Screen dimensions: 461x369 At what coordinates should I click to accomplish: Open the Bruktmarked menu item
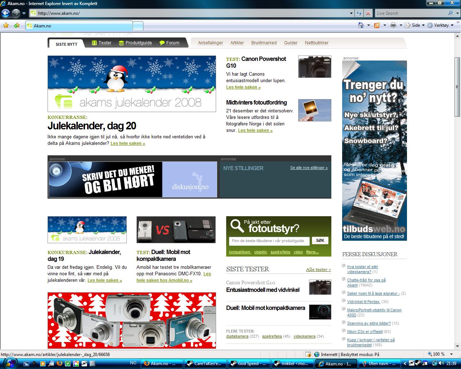264,43
